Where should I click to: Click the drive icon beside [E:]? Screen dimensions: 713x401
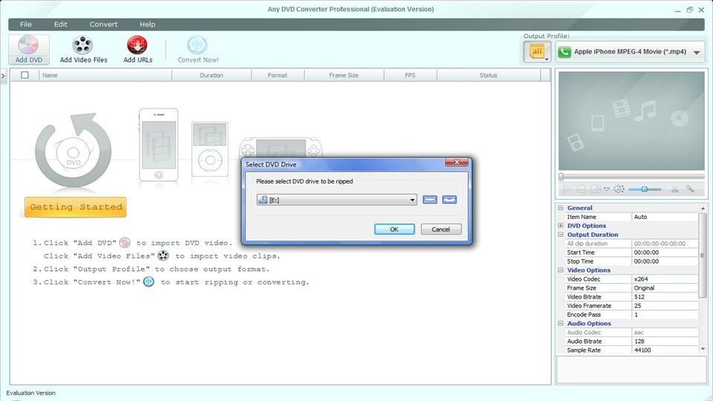click(x=263, y=200)
